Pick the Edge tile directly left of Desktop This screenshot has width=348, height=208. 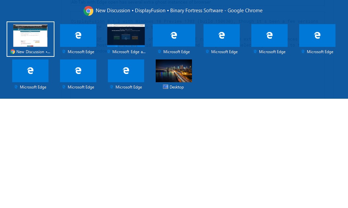point(126,71)
